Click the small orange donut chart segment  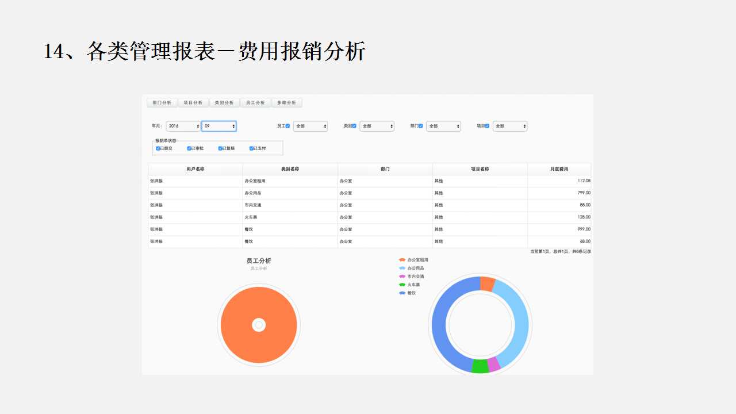click(487, 283)
